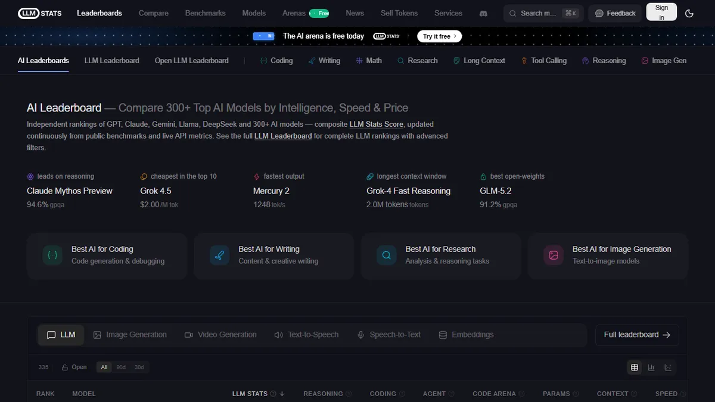The image size is (715, 402).
Task: Open the Services menu item
Action: click(449, 13)
